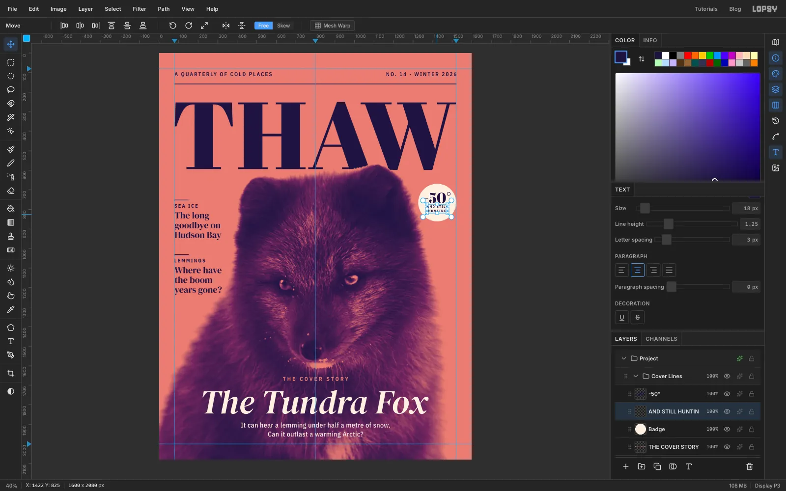This screenshot has height=491, width=786.
Task: Toggle underline decoration
Action: click(622, 317)
